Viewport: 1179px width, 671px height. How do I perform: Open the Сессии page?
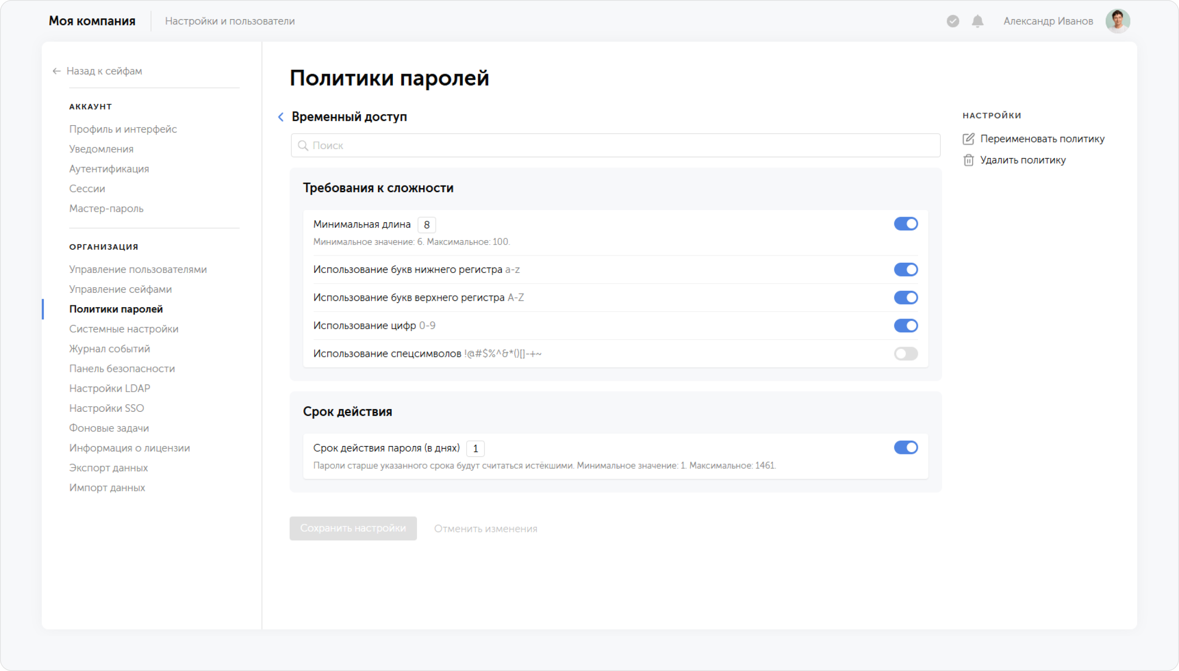click(87, 189)
